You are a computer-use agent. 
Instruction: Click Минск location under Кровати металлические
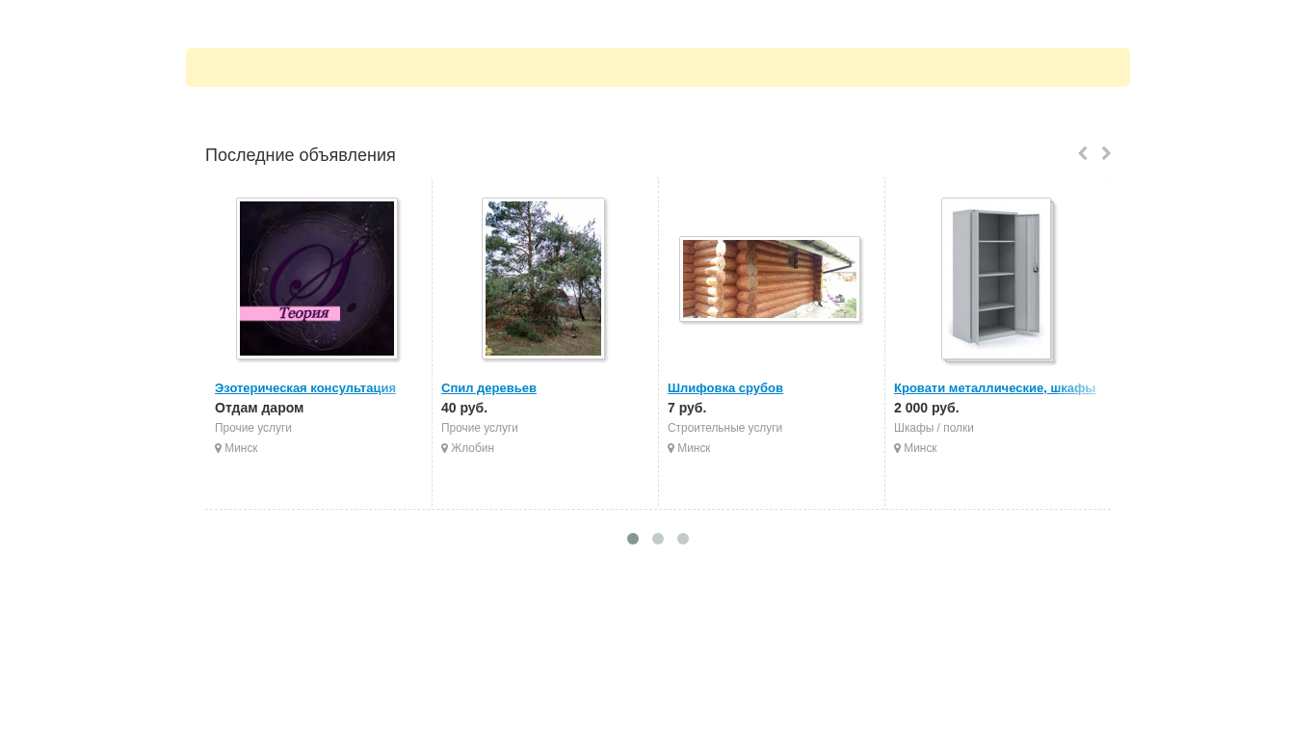coord(920,448)
